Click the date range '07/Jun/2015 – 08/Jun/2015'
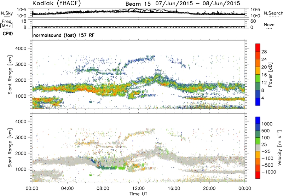The height and width of the screenshot is (196, 283). (198, 4)
